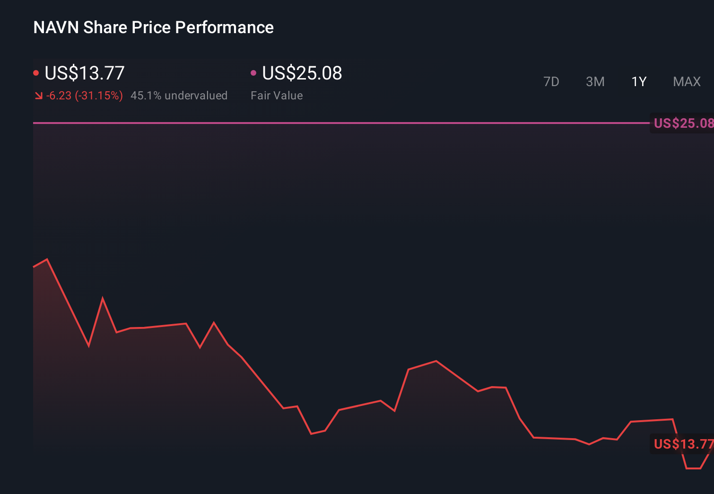Click the '-6.23 (-31.15%)' change figure
Image resolution: width=714 pixels, height=494 pixels.
(x=84, y=95)
